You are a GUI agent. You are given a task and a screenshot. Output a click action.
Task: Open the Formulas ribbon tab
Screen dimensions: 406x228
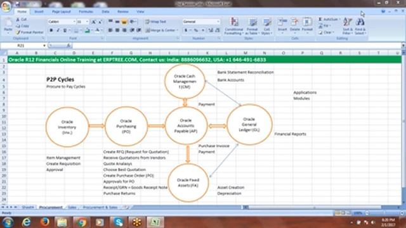click(86, 11)
